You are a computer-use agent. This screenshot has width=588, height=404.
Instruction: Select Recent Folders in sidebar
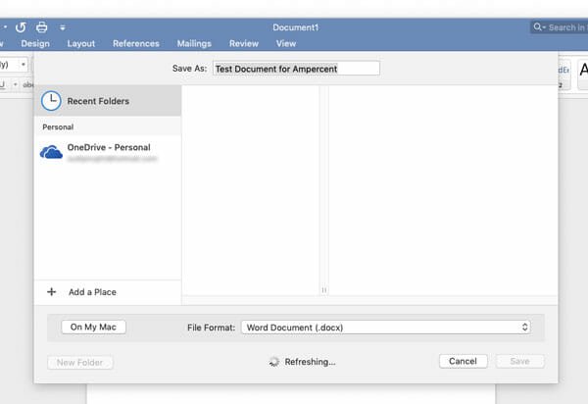point(108,101)
